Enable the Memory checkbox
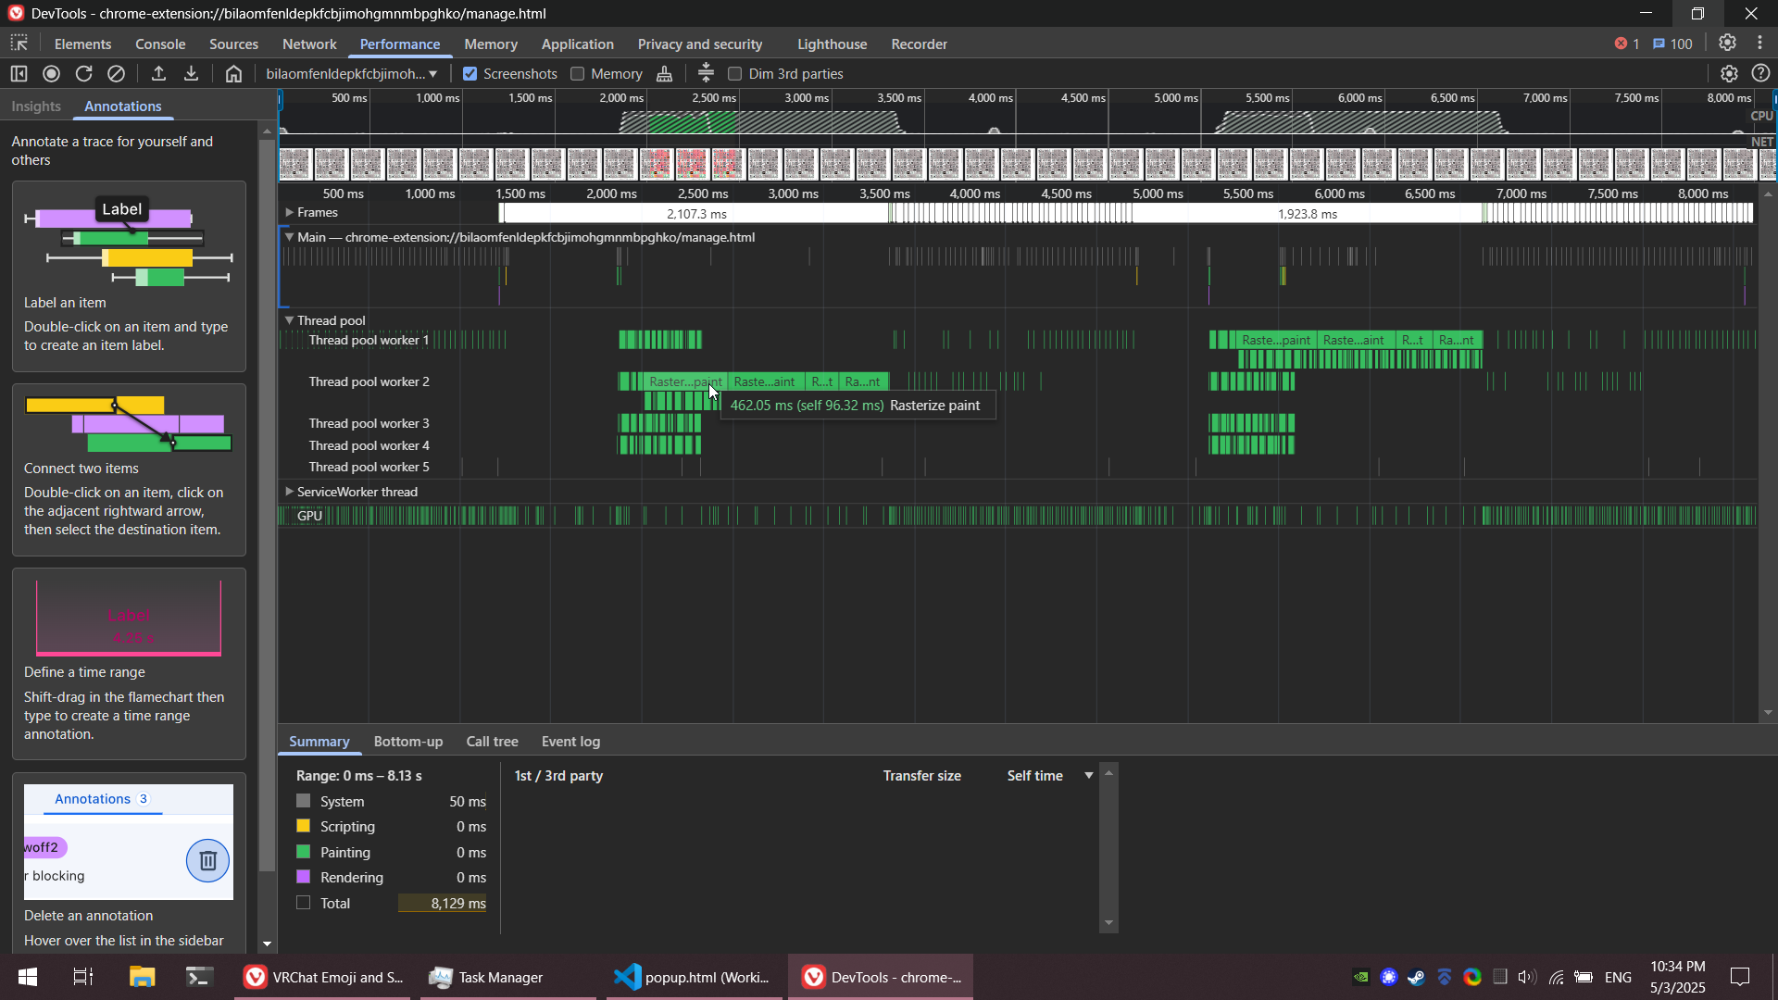Viewport: 1778px width, 1000px height. tap(578, 74)
